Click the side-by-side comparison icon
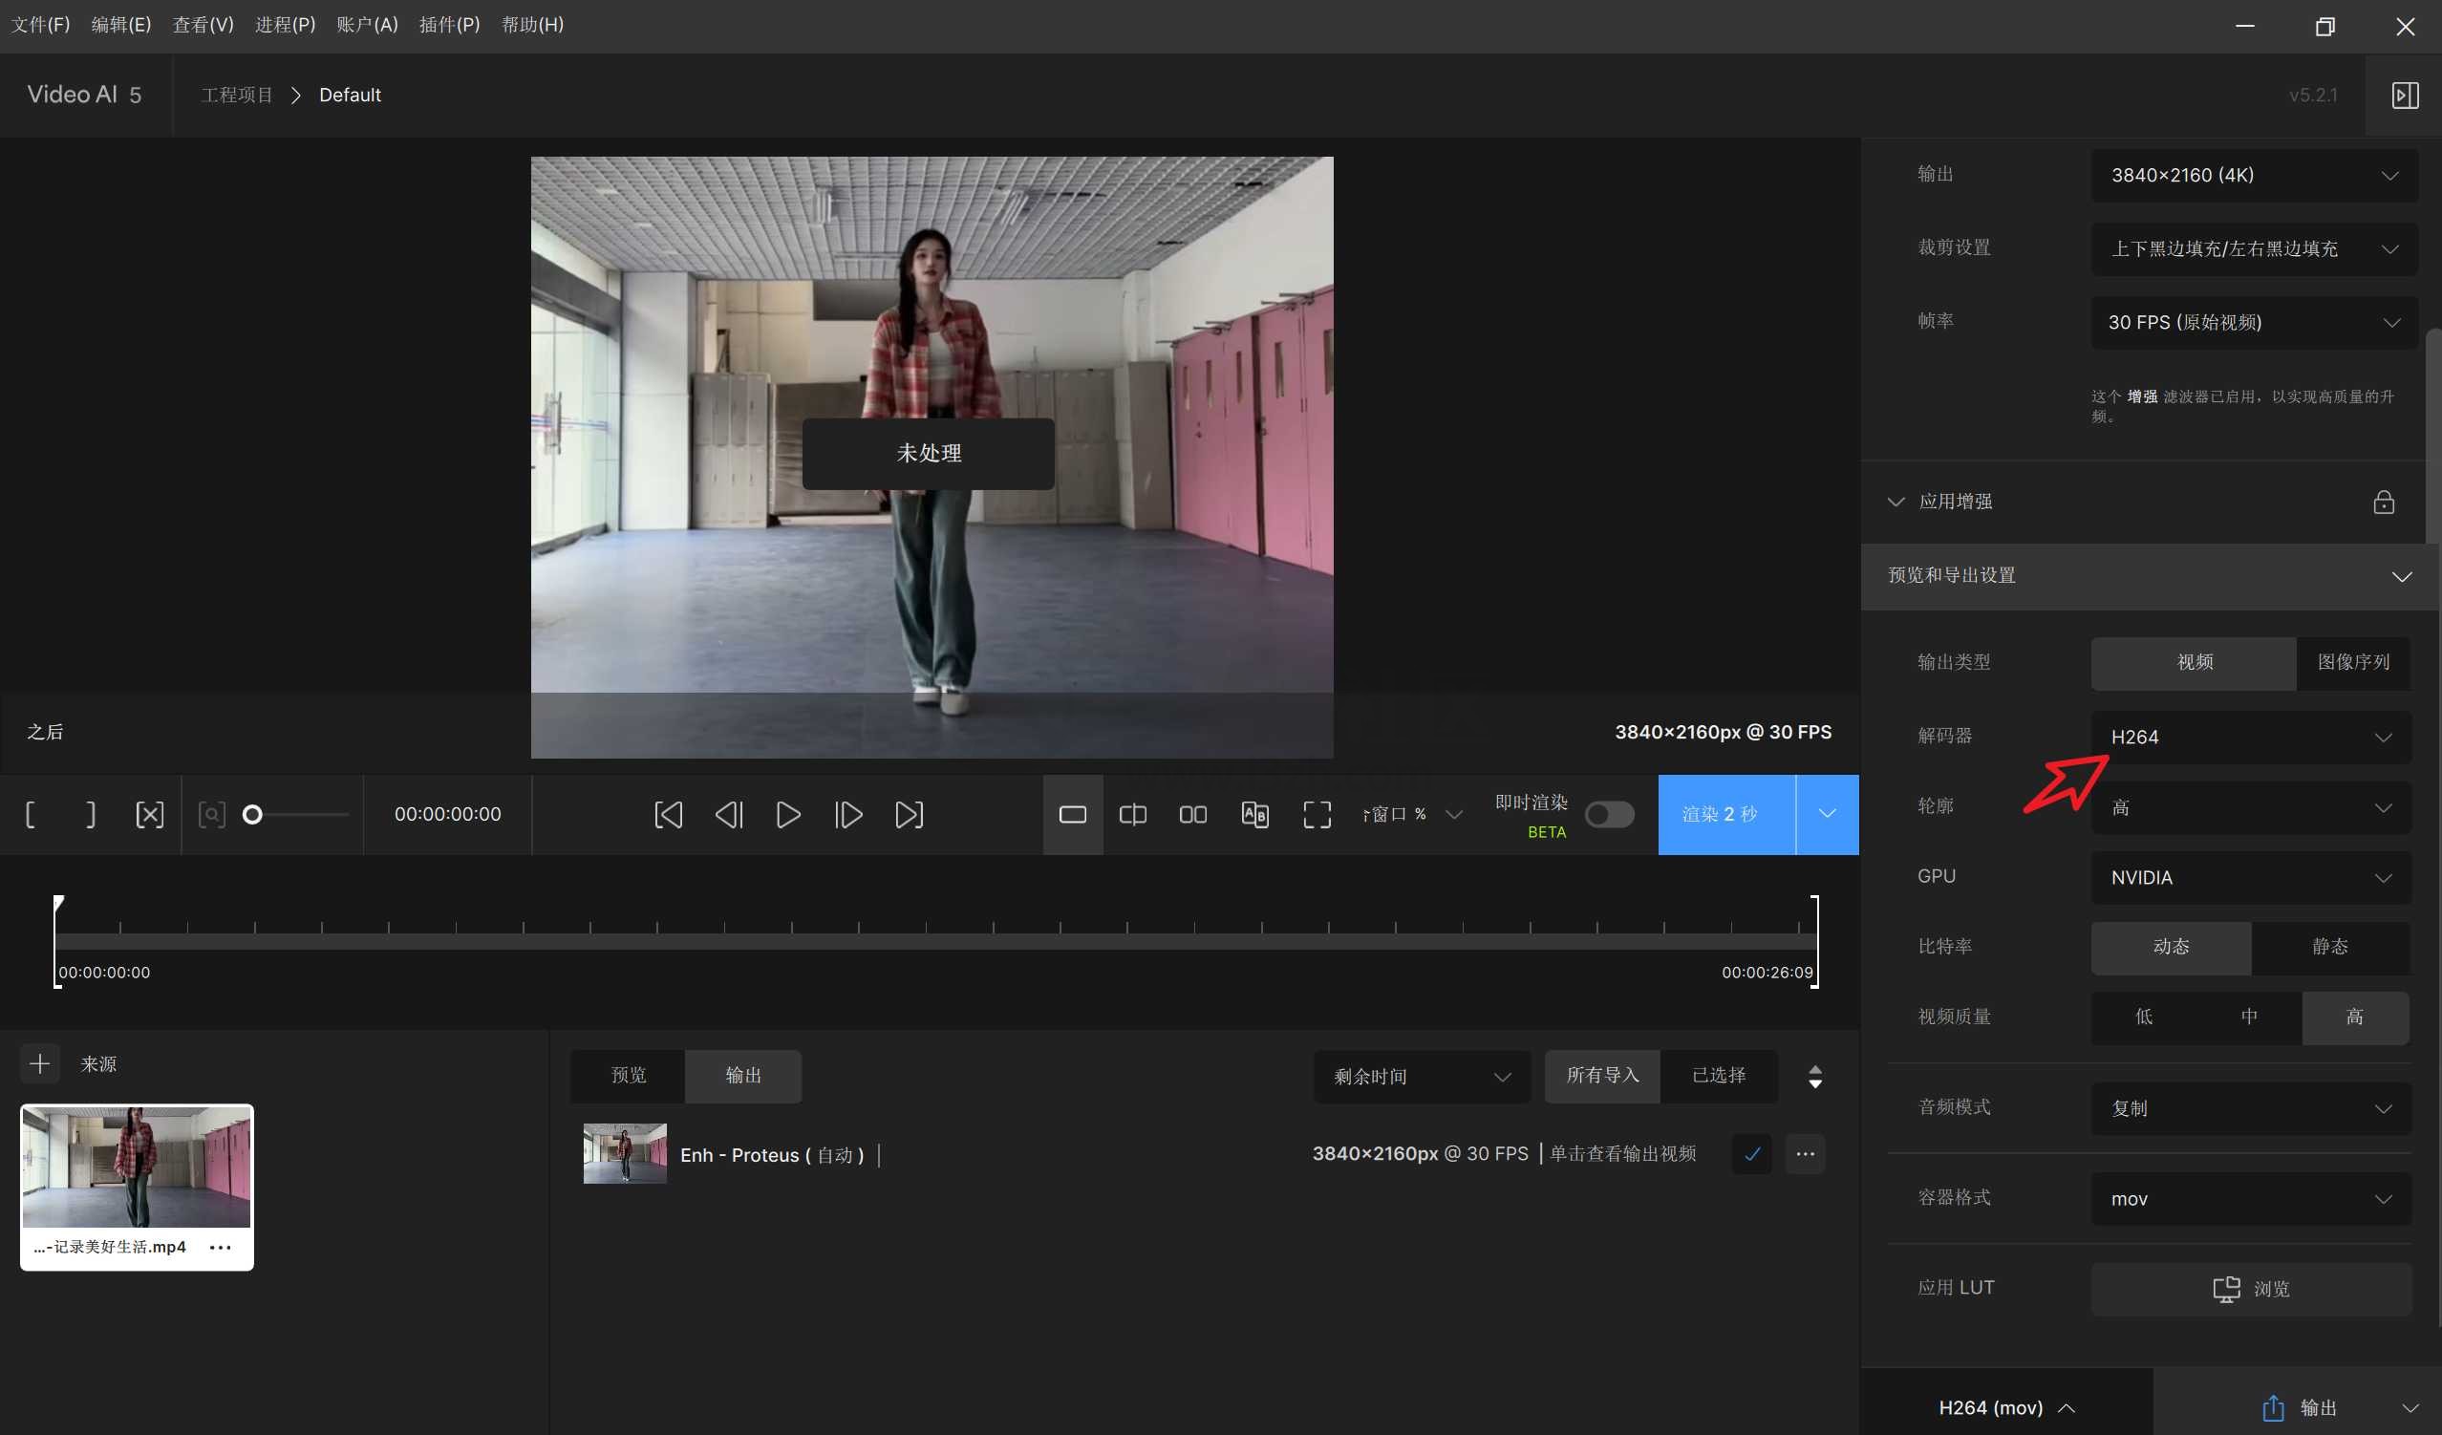 click(1195, 815)
